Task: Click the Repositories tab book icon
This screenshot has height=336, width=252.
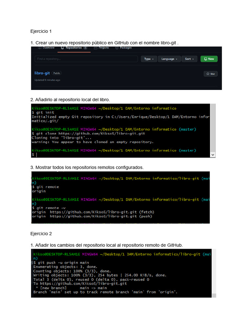Action: 62,48
